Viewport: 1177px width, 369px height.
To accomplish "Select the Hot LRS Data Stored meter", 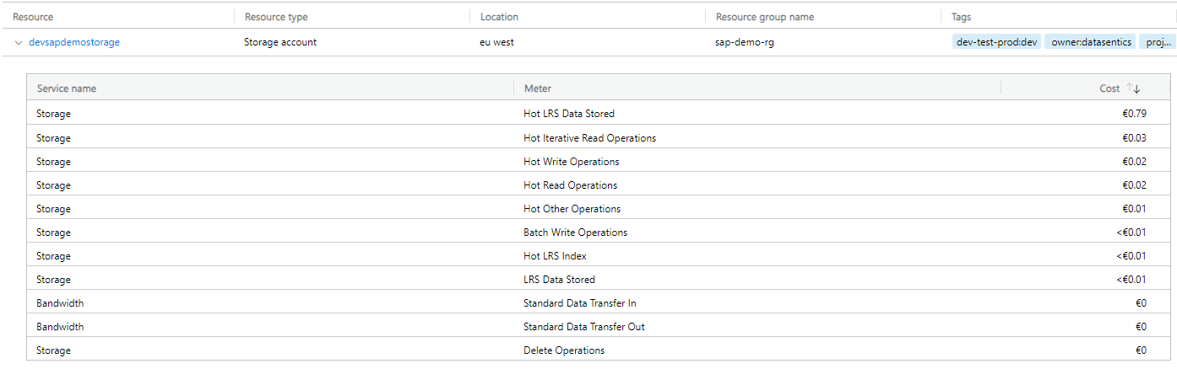I will point(569,114).
